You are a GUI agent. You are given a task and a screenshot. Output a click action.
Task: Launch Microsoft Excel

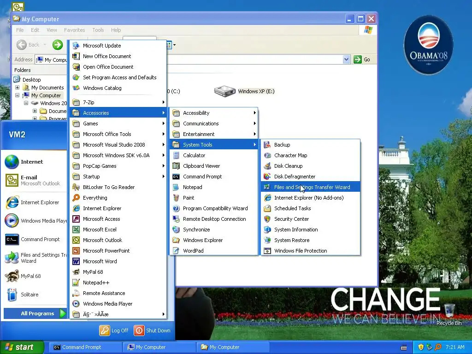coord(118,230)
